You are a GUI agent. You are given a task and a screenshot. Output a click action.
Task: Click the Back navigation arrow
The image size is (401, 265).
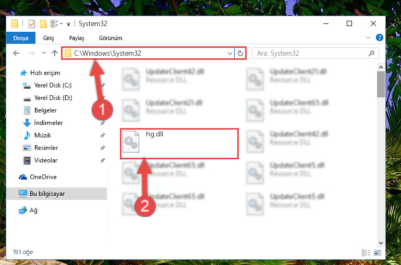point(16,53)
